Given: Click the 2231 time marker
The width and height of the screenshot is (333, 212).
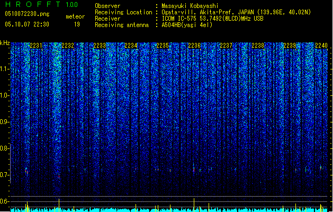Looking at the screenshot, I should [x=36, y=46].
